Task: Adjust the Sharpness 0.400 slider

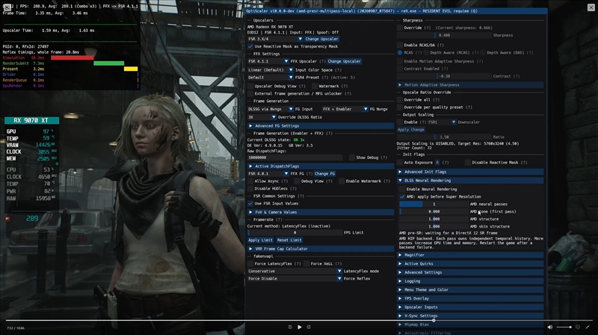Action: [x=444, y=35]
